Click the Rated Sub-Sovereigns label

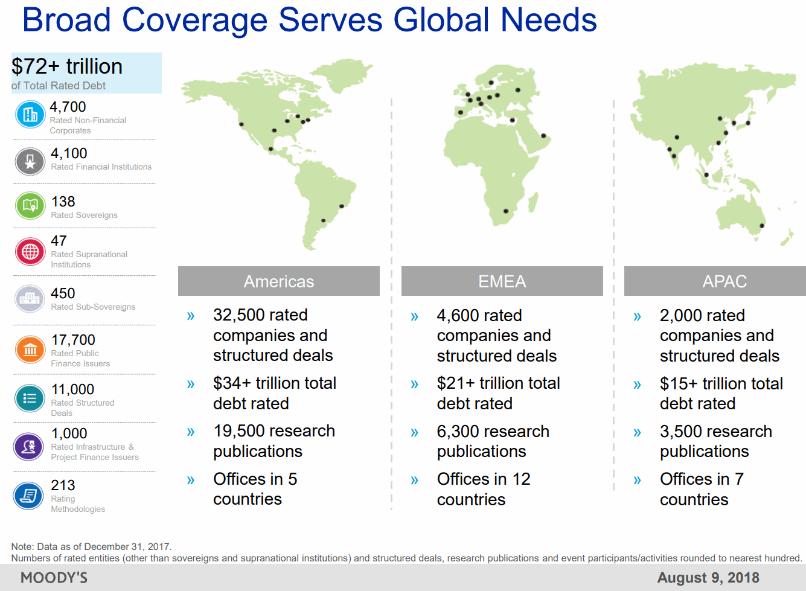(93, 307)
